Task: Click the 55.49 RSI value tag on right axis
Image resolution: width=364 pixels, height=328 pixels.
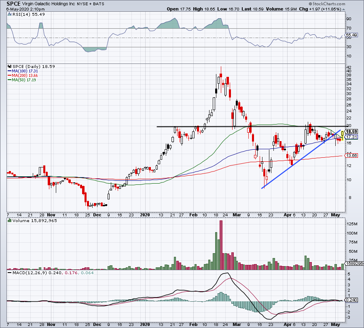Action: [x=352, y=35]
